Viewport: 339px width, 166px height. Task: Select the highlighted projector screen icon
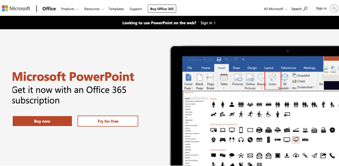296,140
